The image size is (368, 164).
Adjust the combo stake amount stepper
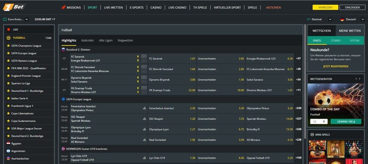tap(325, 122)
